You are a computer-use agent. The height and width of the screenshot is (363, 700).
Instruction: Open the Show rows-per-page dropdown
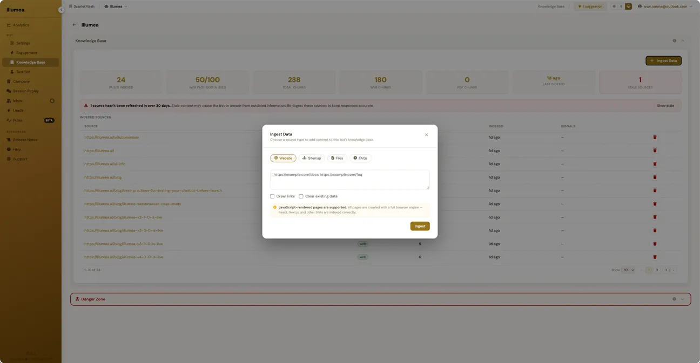coord(628,270)
